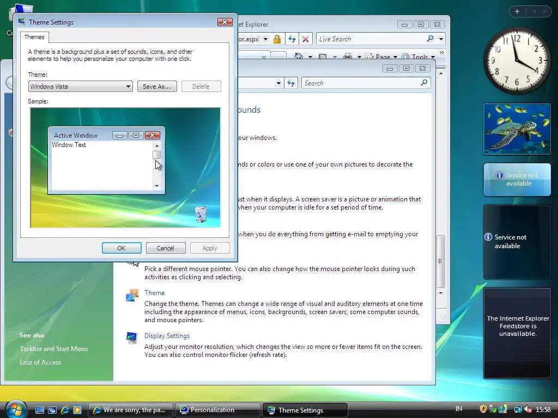Click the Live Search magnifier icon

pyautogui.click(x=430, y=39)
